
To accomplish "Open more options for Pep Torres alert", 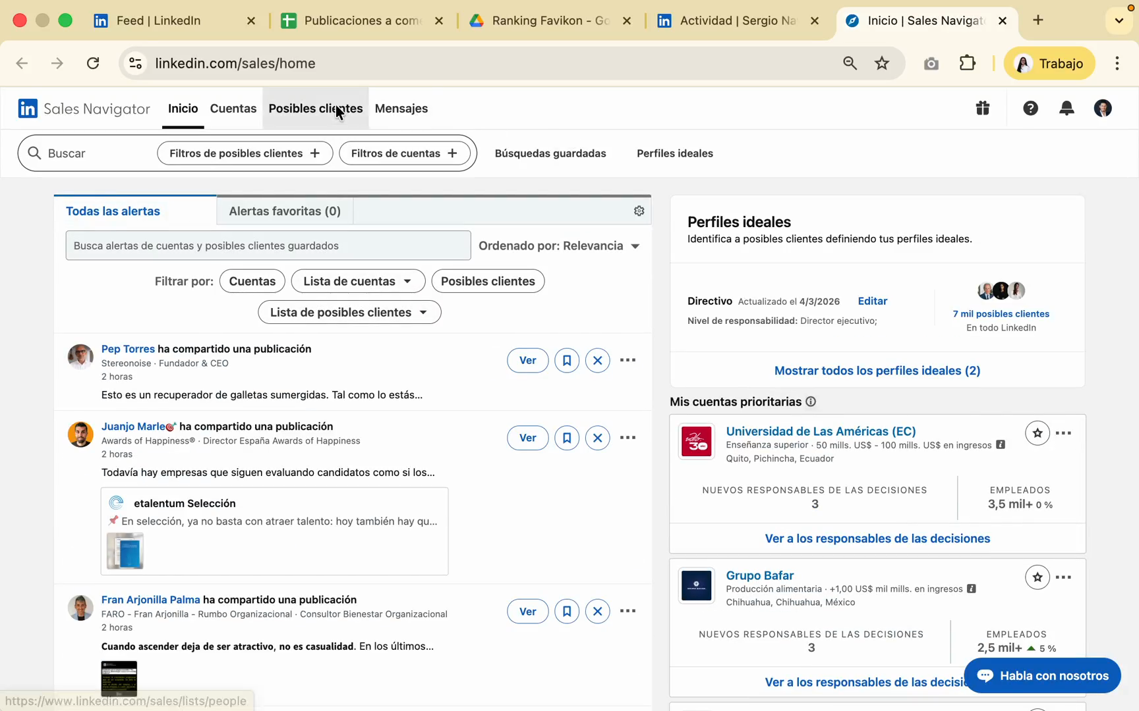I will pos(628,360).
